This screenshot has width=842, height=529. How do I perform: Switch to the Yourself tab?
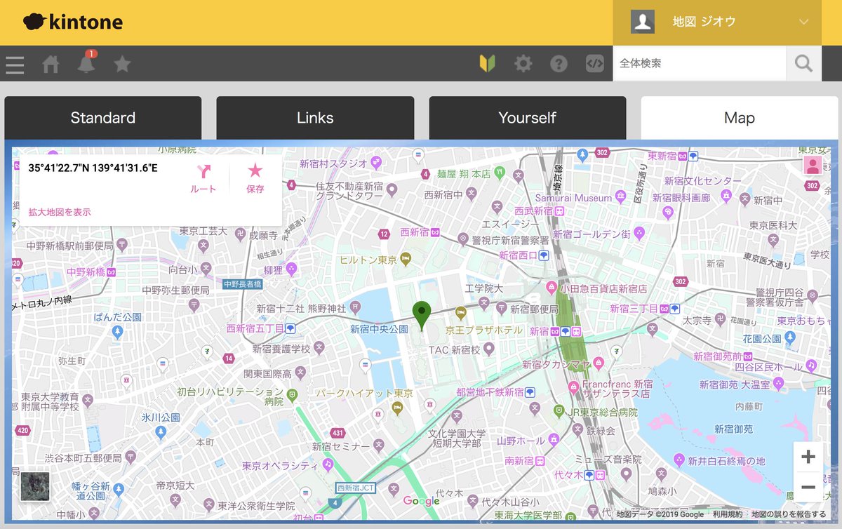click(x=528, y=118)
